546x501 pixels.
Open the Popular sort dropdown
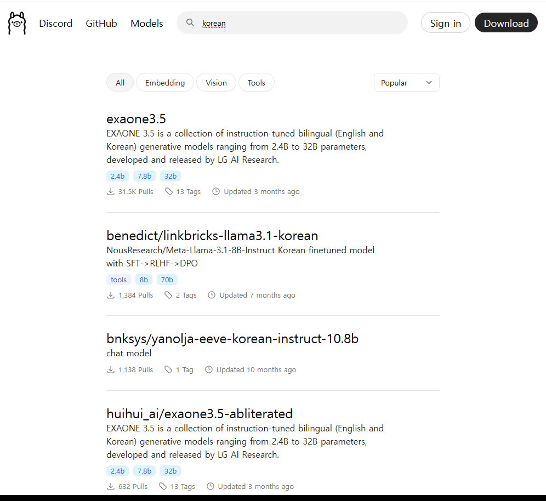tap(406, 83)
